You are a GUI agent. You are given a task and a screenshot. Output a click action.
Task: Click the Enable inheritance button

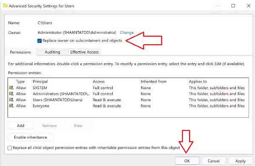coord(31,138)
